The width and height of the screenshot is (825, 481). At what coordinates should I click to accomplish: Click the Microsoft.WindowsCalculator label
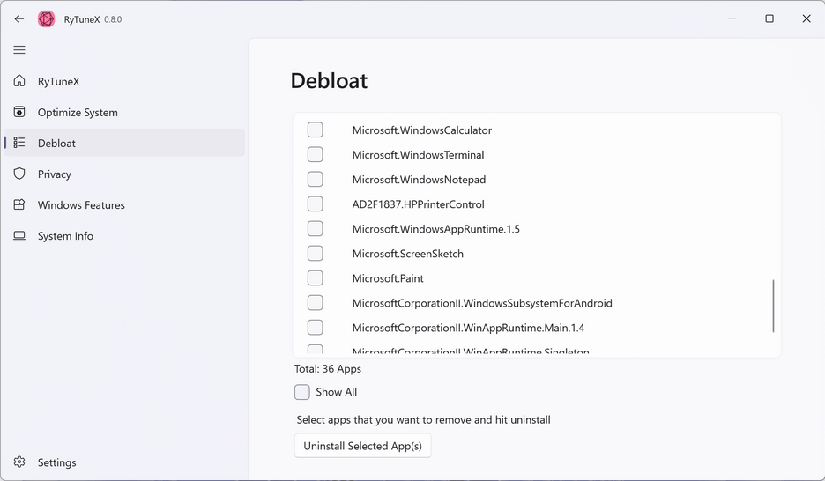click(x=422, y=130)
